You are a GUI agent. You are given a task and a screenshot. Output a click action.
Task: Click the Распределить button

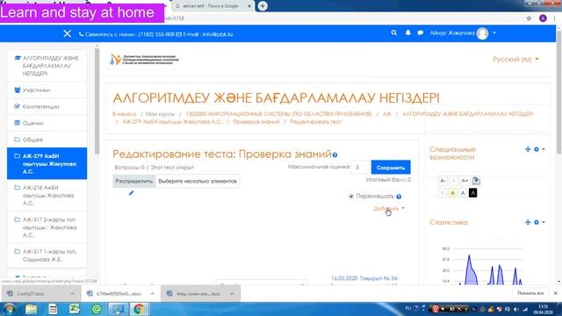click(134, 182)
